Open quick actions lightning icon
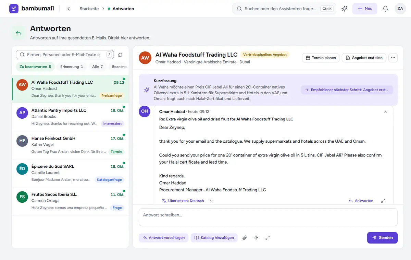 click(256, 238)
